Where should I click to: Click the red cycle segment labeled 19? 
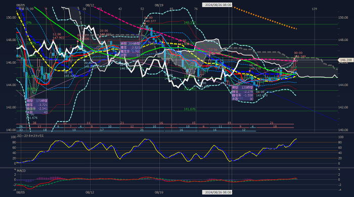click(x=229, y=123)
